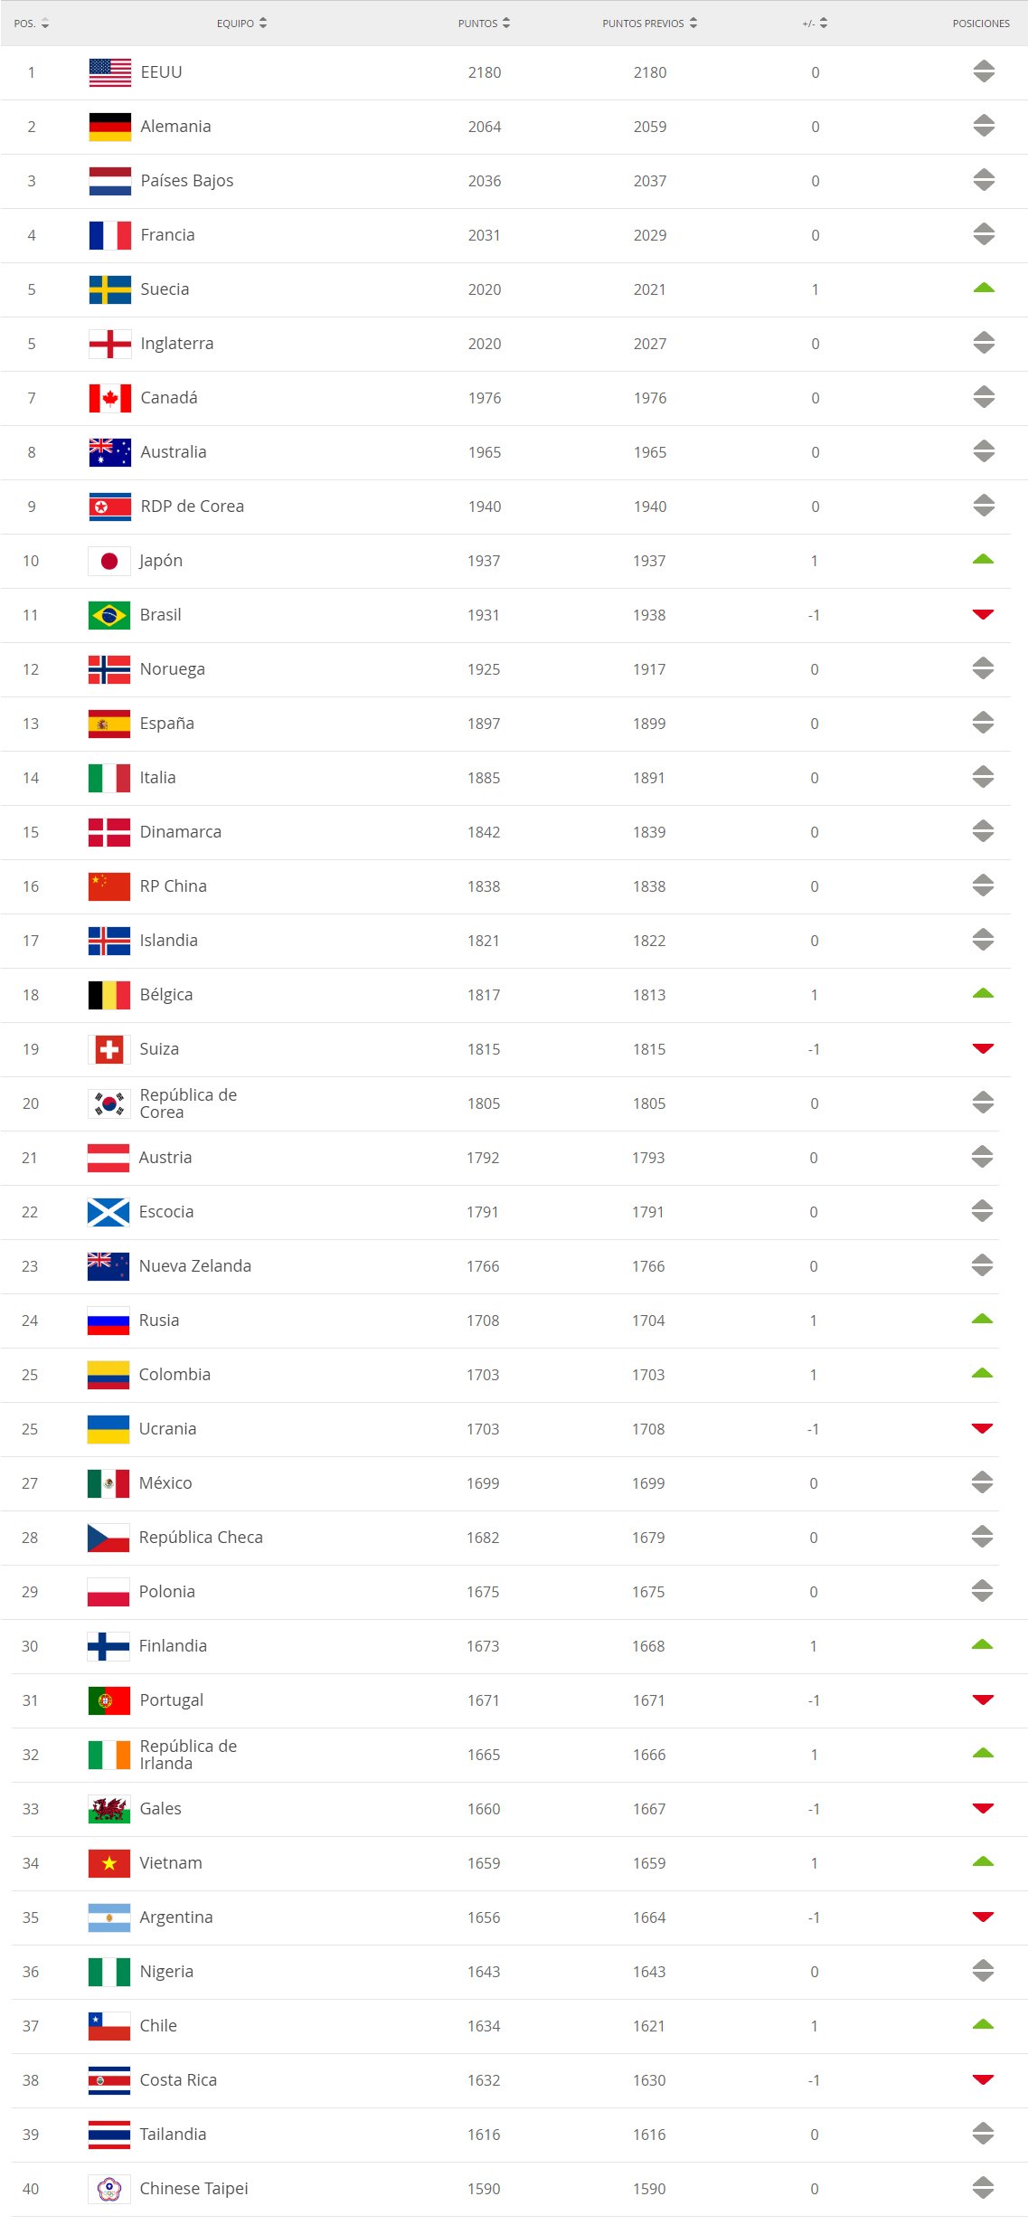Viewport: 1028px width, 2225px height.
Task: Click the red down arrow for Brasil
Action: click(x=983, y=615)
